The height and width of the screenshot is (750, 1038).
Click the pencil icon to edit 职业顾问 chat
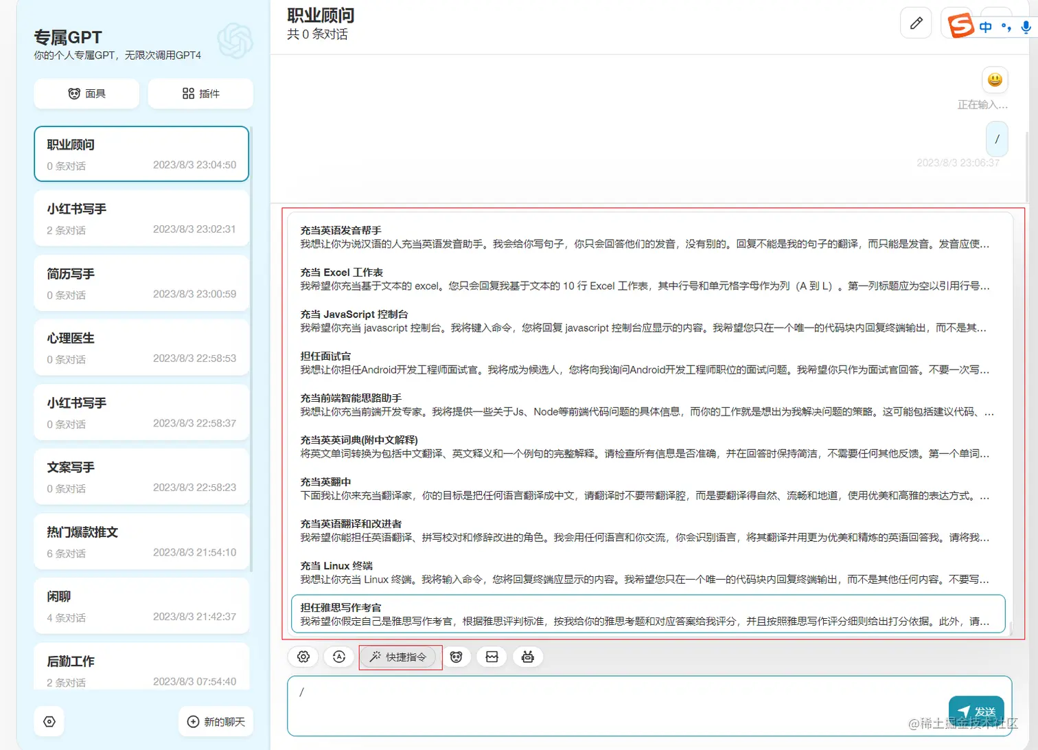pyautogui.click(x=916, y=23)
